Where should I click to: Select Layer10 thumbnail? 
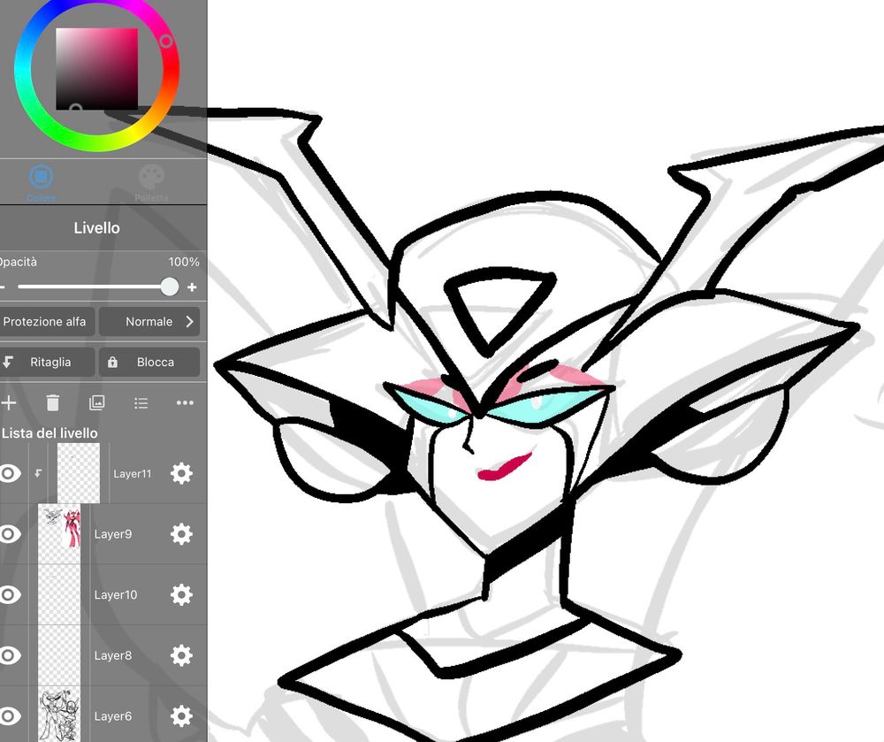pyautogui.click(x=59, y=594)
